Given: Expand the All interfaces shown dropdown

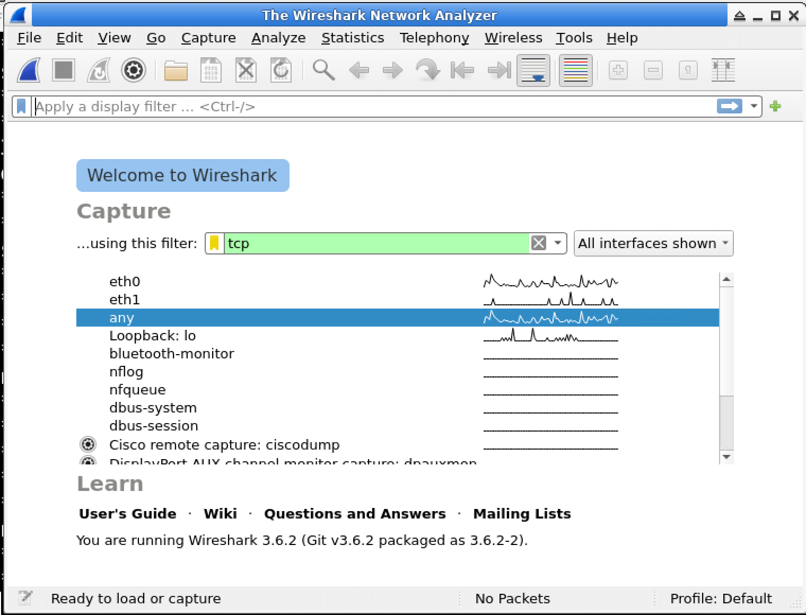Looking at the screenshot, I should pyautogui.click(x=653, y=243).
